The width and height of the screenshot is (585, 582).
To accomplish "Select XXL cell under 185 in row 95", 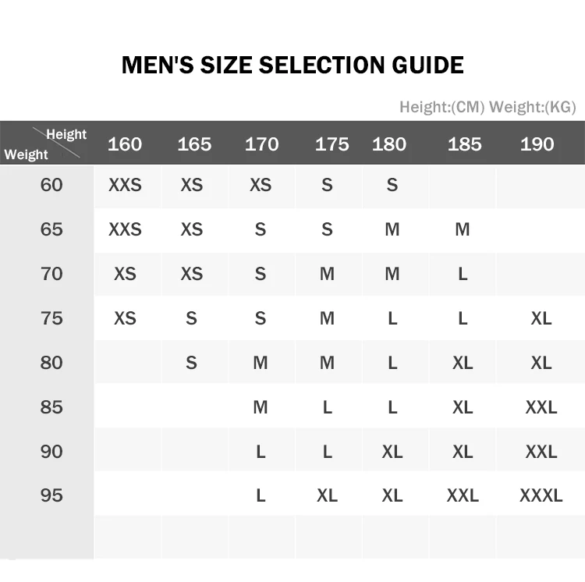I will (x=463, y=495).
